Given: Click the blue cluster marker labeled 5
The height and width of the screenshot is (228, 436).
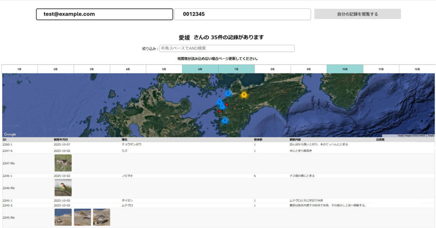Looking at the screenshot, I should click(x=219, y=102).
